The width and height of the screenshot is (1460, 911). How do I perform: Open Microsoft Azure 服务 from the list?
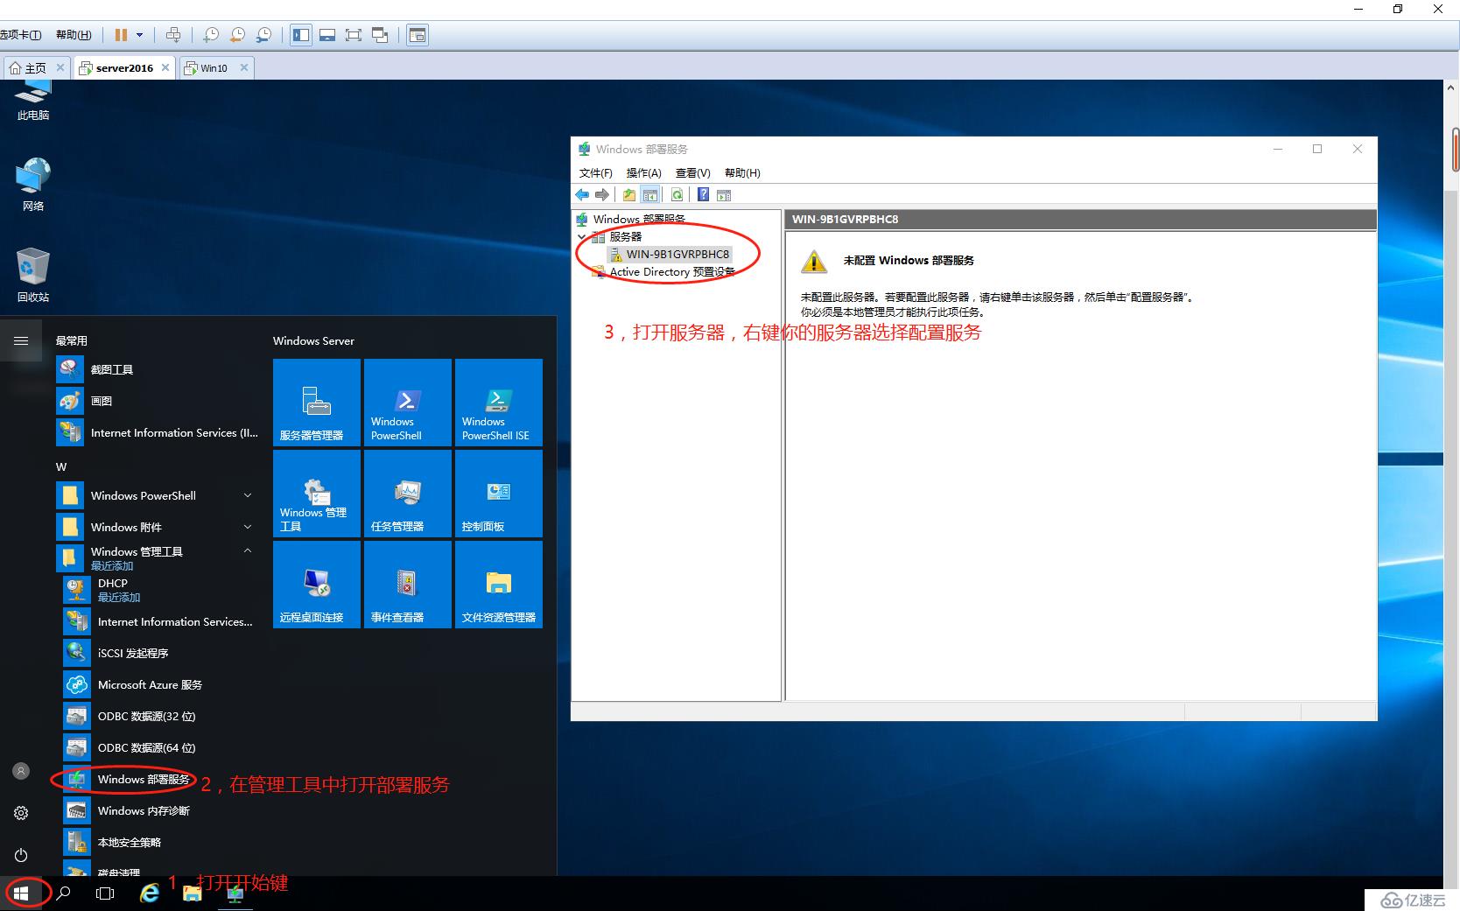coord(159,684)
